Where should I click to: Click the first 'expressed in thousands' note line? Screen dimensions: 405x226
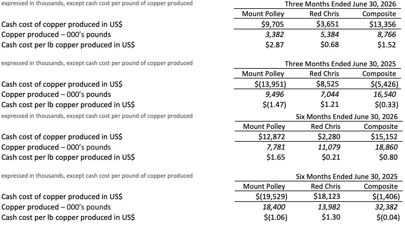tap(97, 3)
